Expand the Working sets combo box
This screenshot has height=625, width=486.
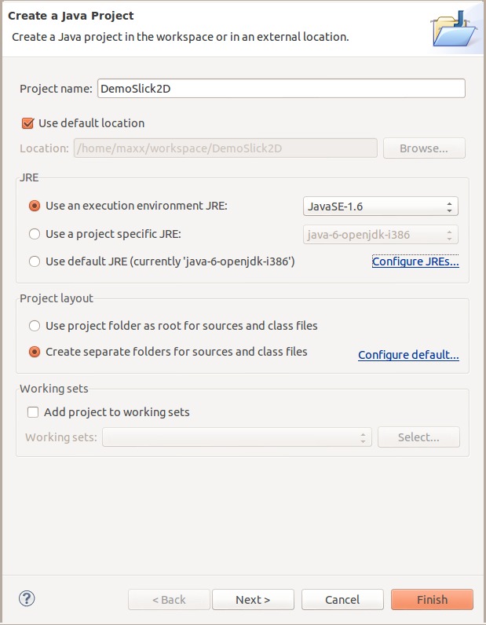(x=237, y=437)
